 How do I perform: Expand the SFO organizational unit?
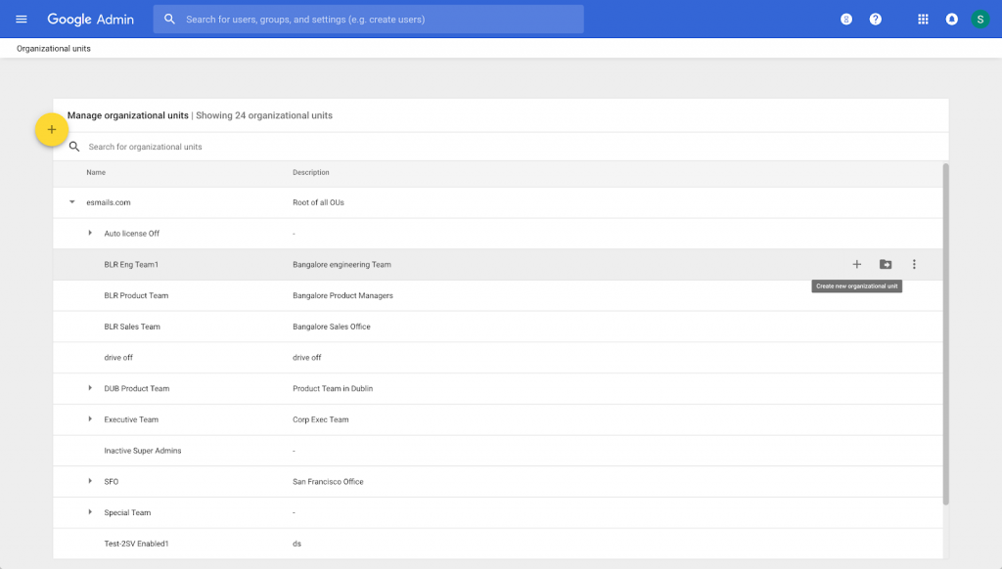90,482
